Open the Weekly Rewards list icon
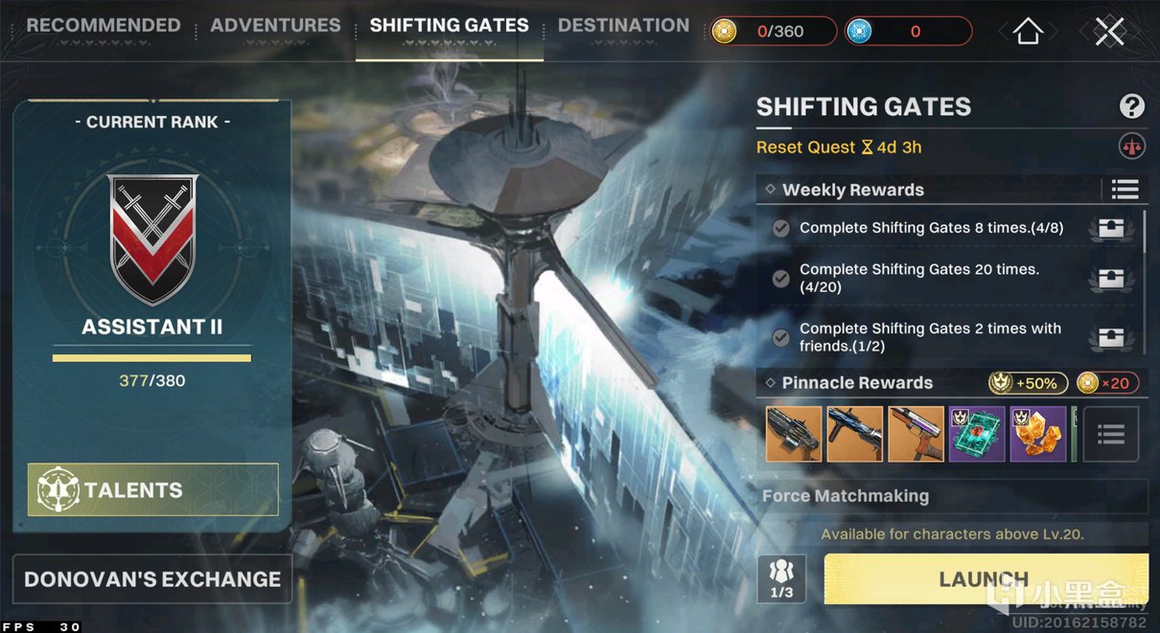1160x633 pixels. click(x=1125, y=189)
